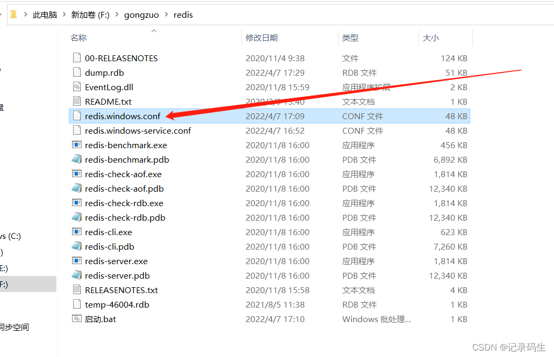Screen dimensions: 554x357
Task: Expand the chevron after gongzuo
Action: tap(167, 14)
